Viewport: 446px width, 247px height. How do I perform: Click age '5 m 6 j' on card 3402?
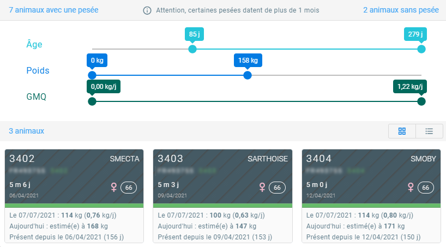[20, 185]
